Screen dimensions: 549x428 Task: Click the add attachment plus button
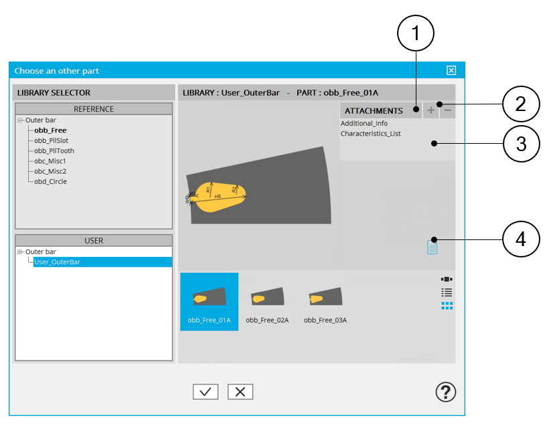click(x=431, y=110)
